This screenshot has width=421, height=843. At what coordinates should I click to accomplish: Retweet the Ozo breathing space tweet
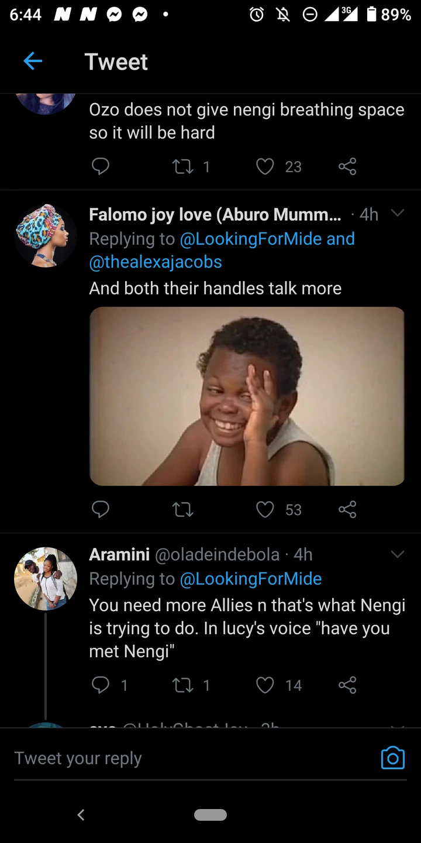click(x=183, y=167)
